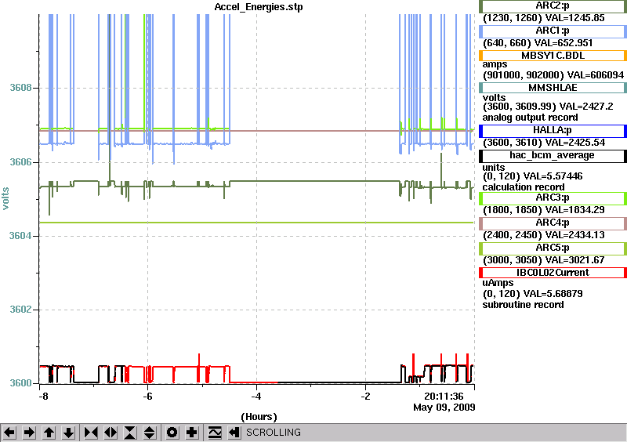Click the VAL=1834.29 reading under ARC3:p
The width and height of the screenshot is (627, 442).
575,210
